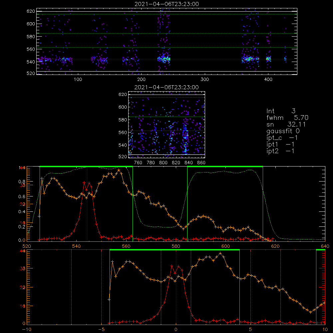Select the 'ipt2 -1' readout line
333x333 pixels.
(280, 151)
